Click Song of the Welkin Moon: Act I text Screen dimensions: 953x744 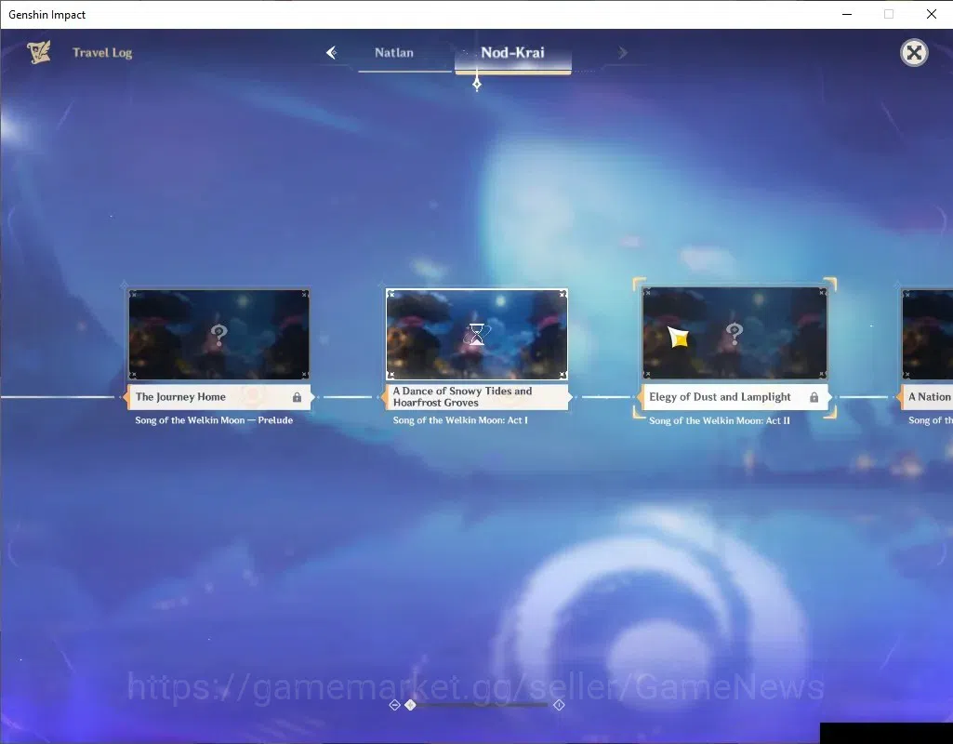point(460,420)
